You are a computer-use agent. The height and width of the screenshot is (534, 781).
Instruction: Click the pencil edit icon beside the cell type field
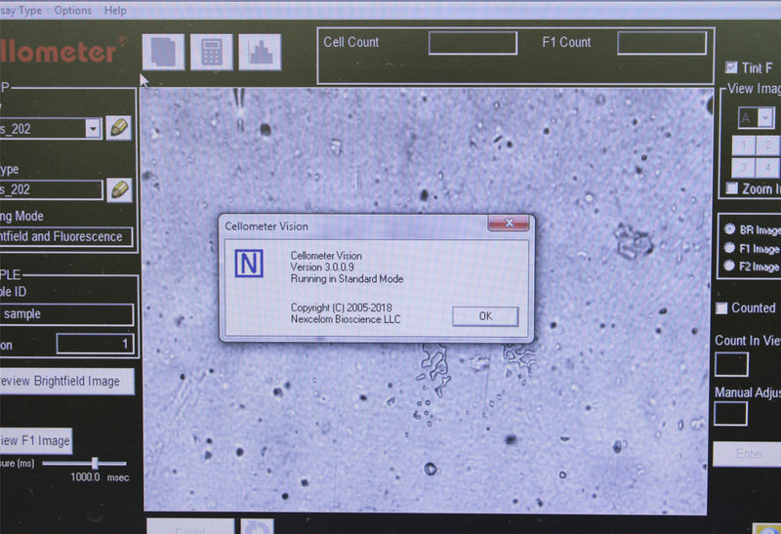(118, 189)
